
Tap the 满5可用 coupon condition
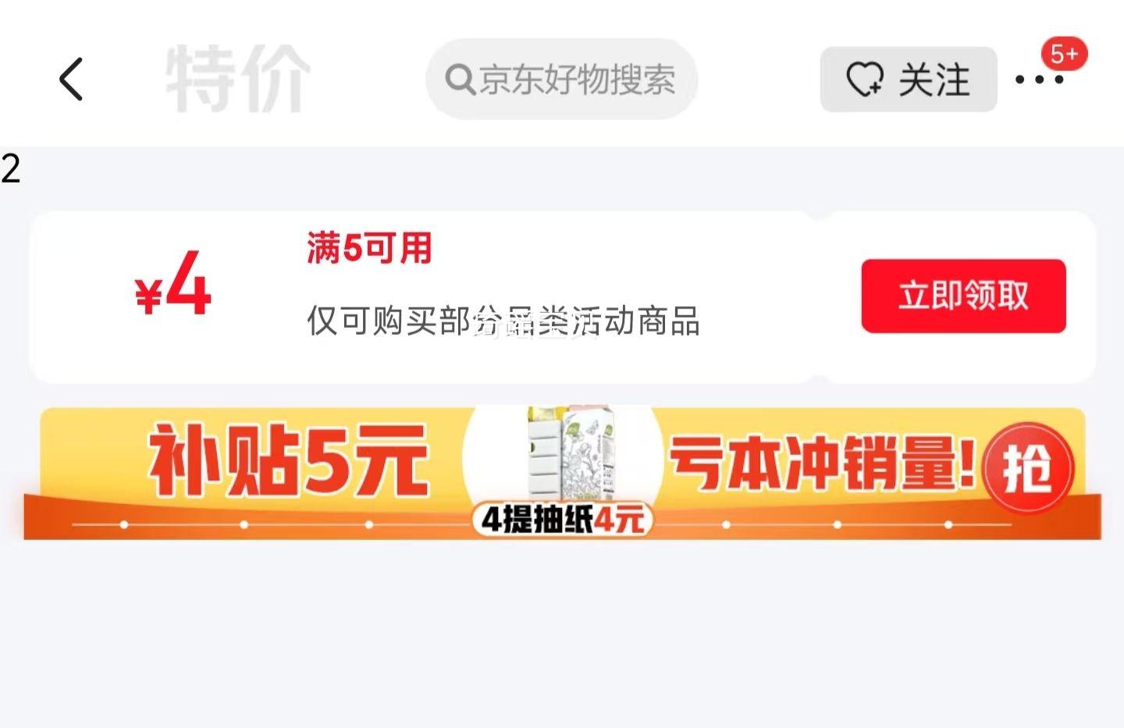368,248
